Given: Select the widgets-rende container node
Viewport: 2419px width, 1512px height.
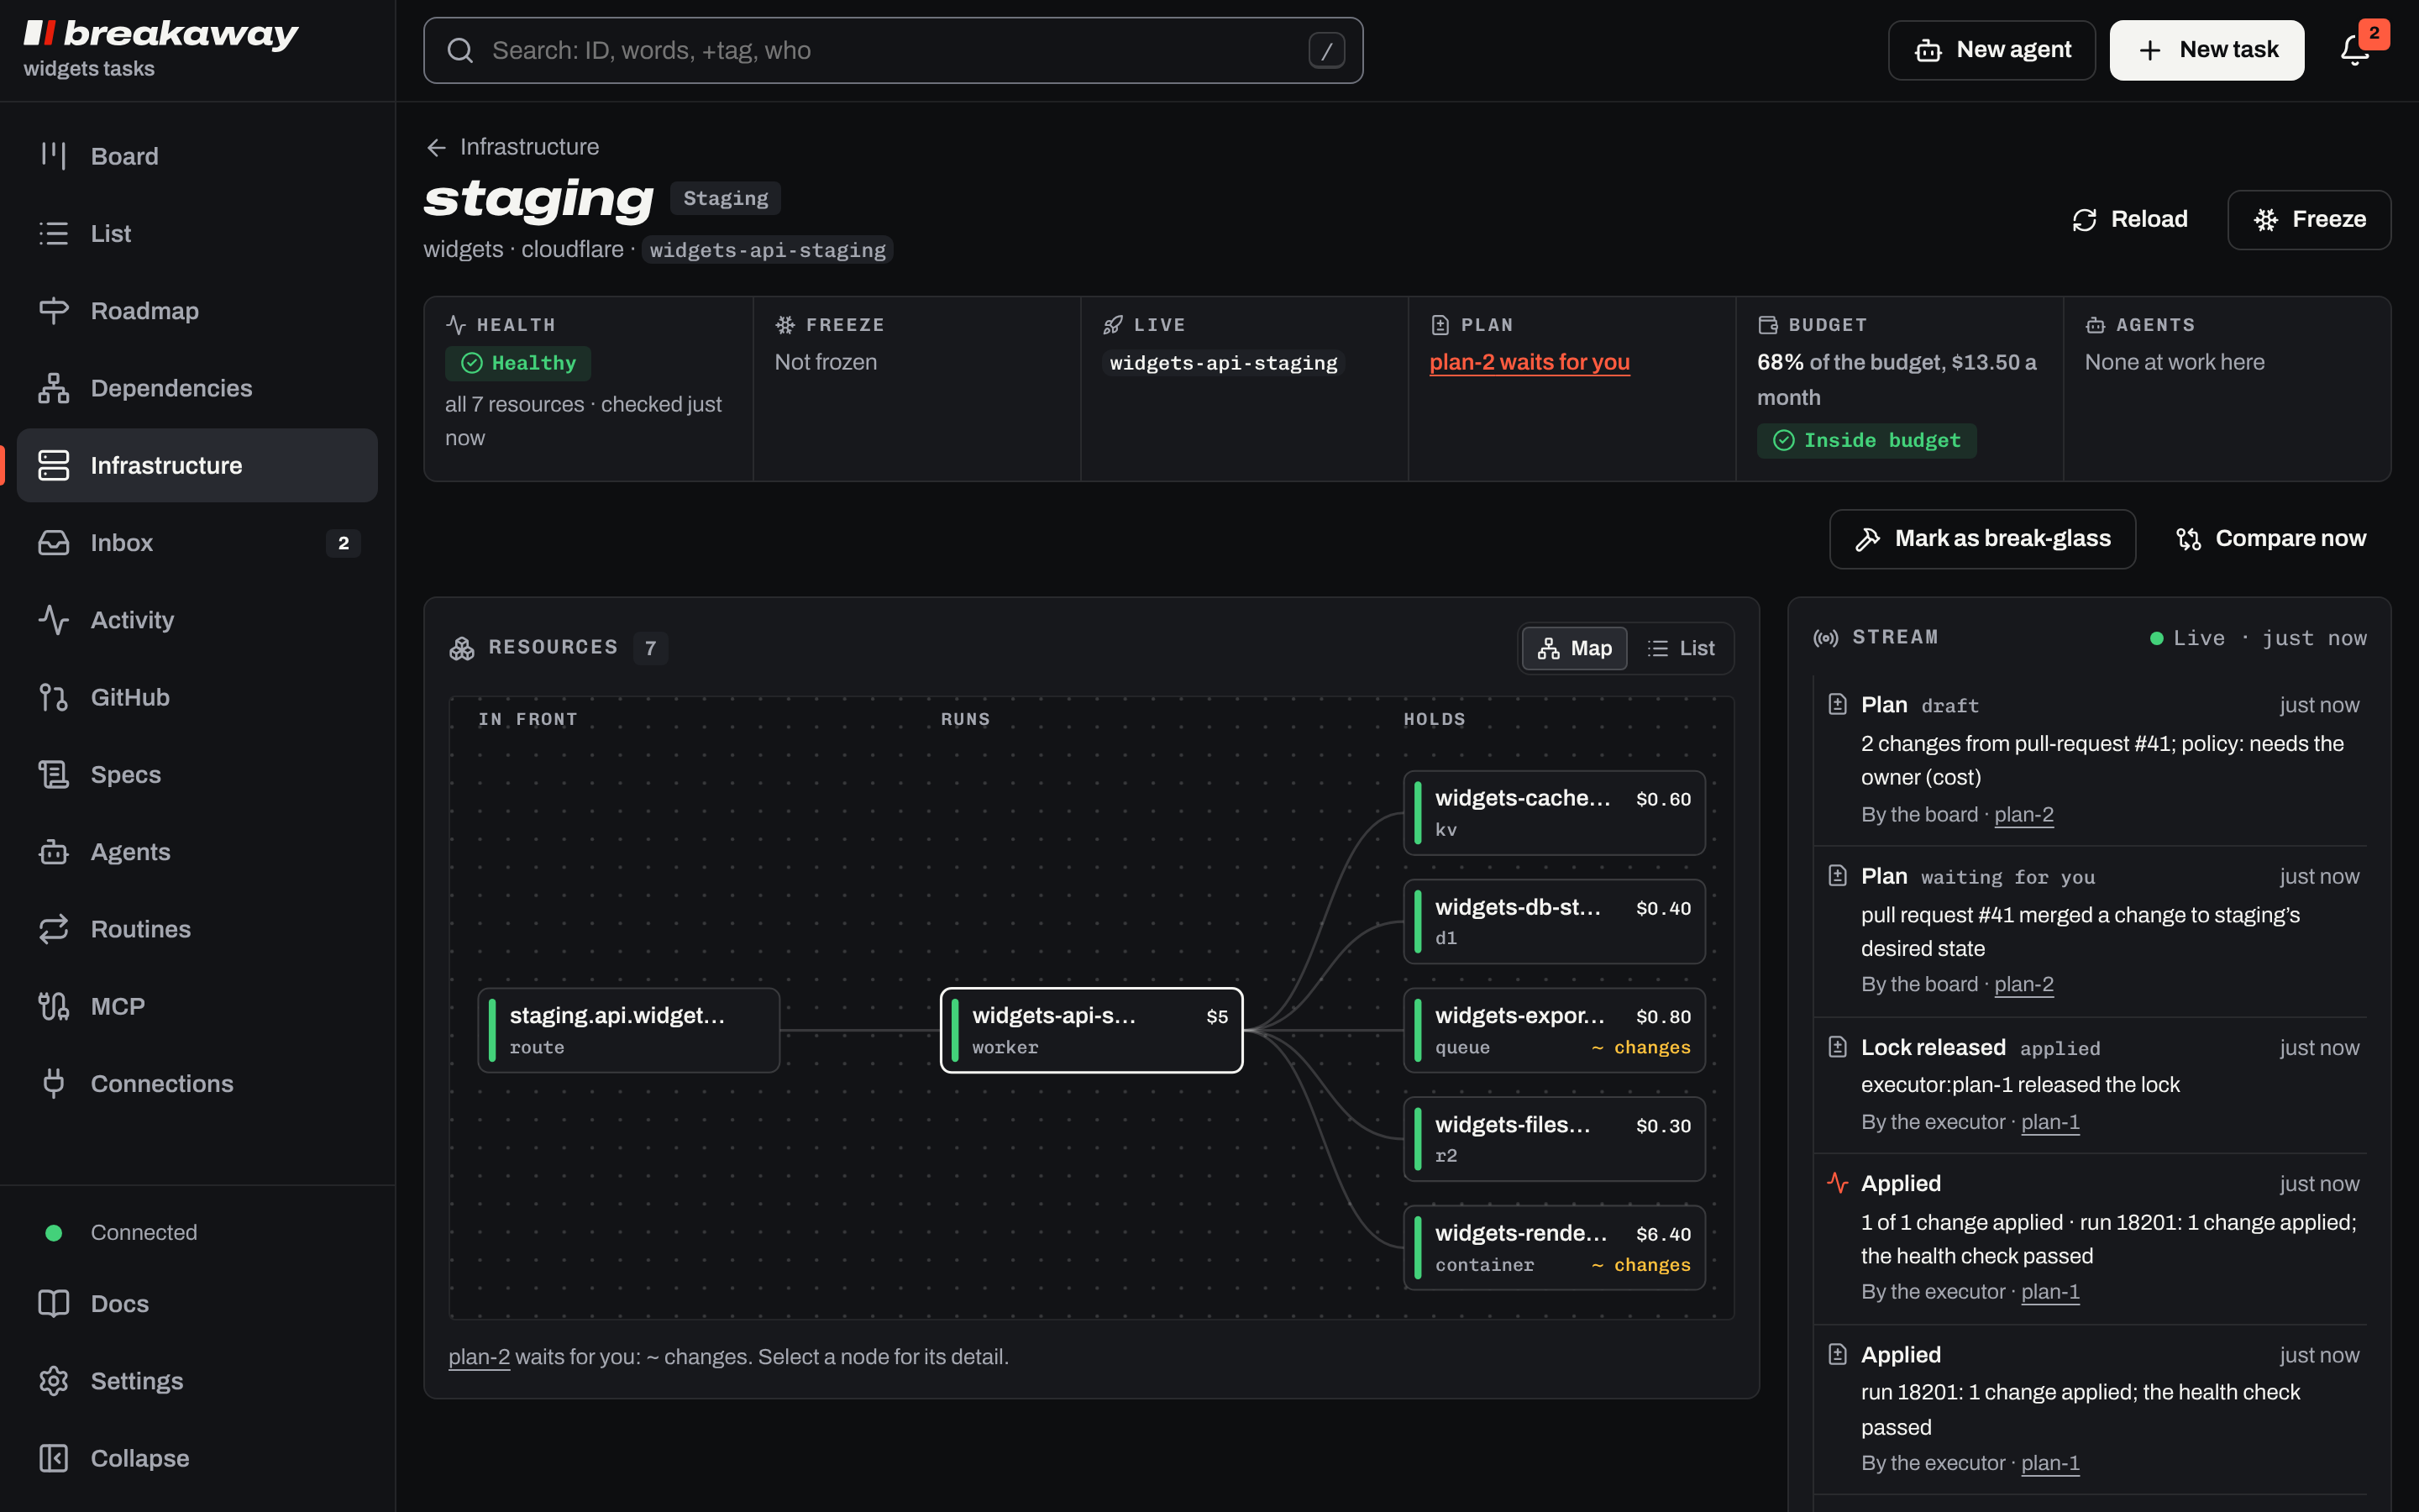Looking at the screenshot, I should (1555, 1248).
